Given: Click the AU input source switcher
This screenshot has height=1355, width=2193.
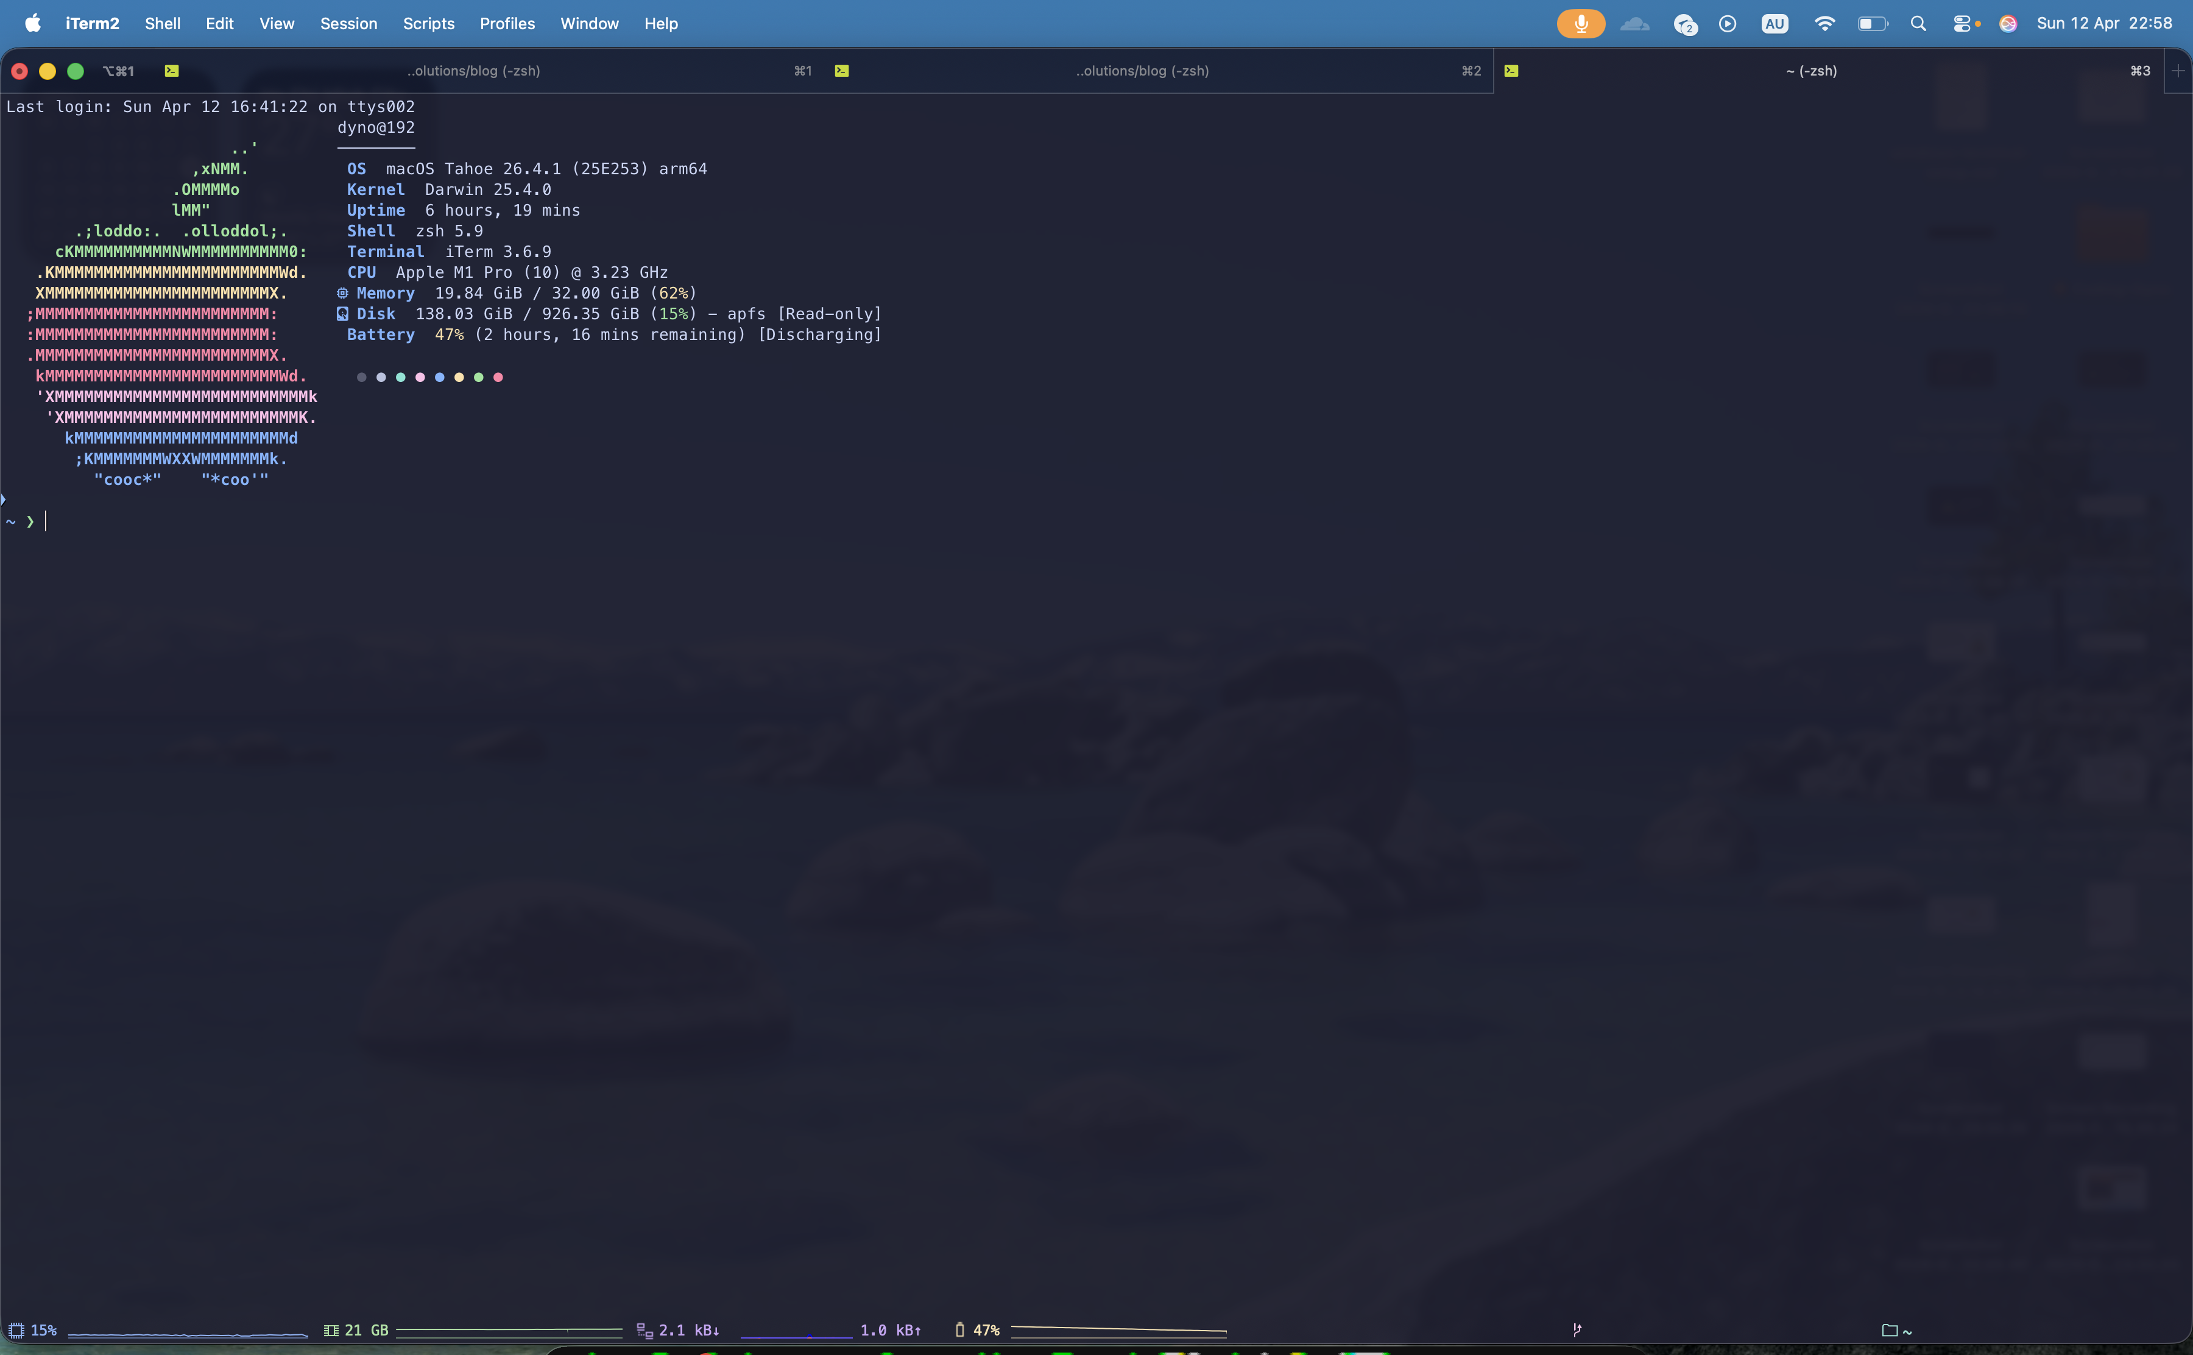Looking at the screenshot, I should click(x=1774, y=24).
